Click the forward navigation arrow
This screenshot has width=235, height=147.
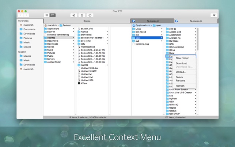(x=27, y=15)
